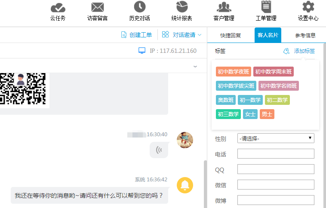Open 访客留言 visitor messages envelope
The width and height of the screenshot is (326, 208).
pyautogui.click(x=98, y=8)
